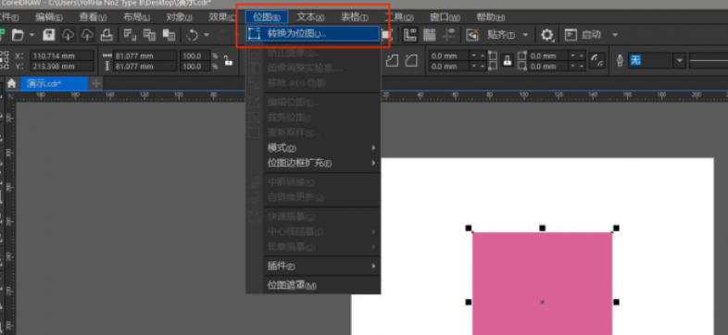This screenshot has width=728, height=335.
Task: Click the cloud download icon
Action: (69, 35)
